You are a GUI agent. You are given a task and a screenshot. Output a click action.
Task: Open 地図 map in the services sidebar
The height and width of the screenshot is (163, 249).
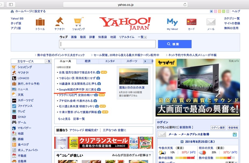pos(21,134)
